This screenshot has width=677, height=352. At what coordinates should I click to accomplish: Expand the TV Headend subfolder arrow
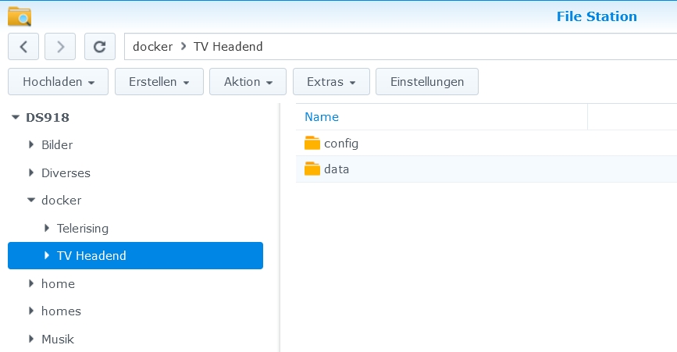pos(47,255)
